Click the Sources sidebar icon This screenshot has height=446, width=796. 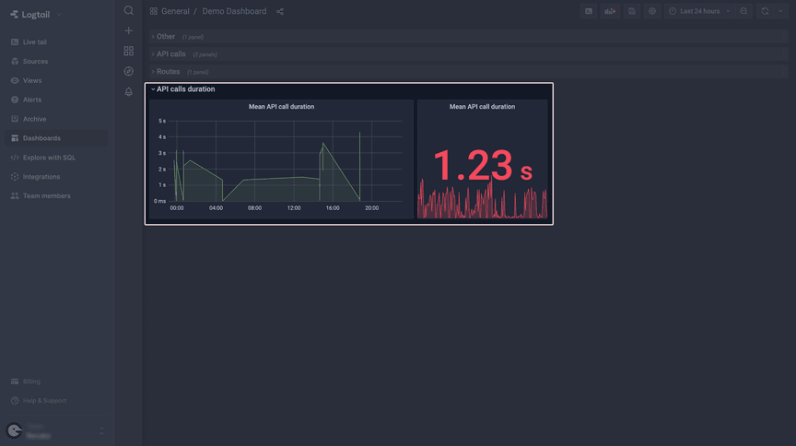coord(15,62)
